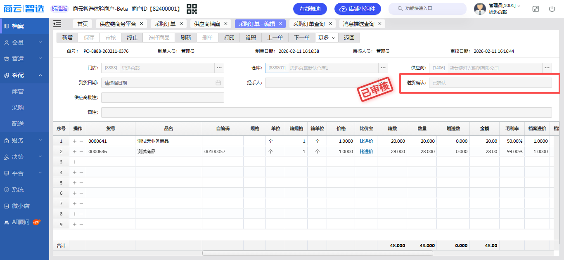Click the ellipsis button beside 仓库 field
The height and width of the screenshot is (260, 564).
tap(383, 68)
